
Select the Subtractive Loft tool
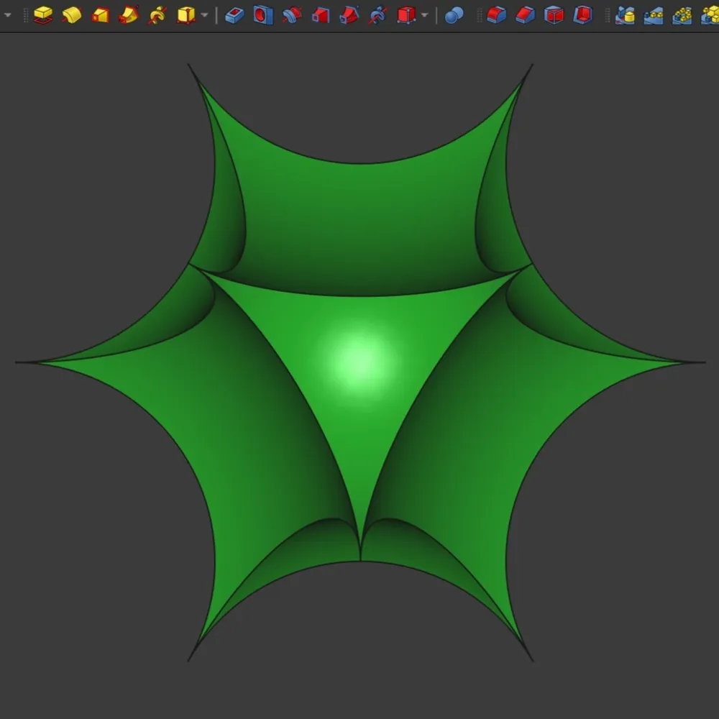pos(321,15)
